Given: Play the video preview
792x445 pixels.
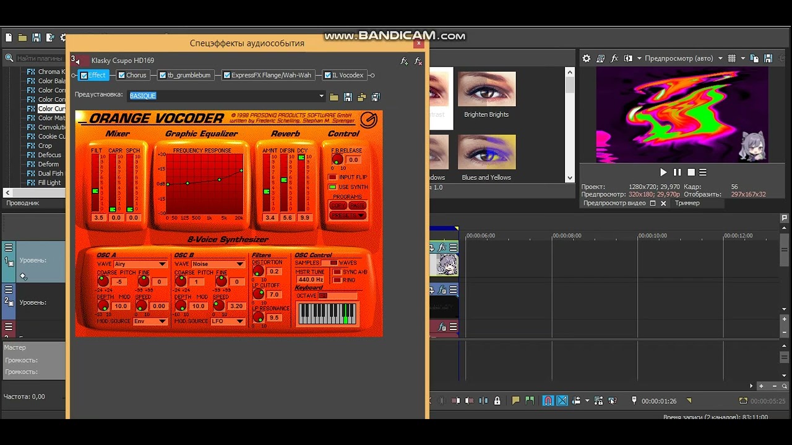Looking at the screenshot, I should click(x=663, y=172).
